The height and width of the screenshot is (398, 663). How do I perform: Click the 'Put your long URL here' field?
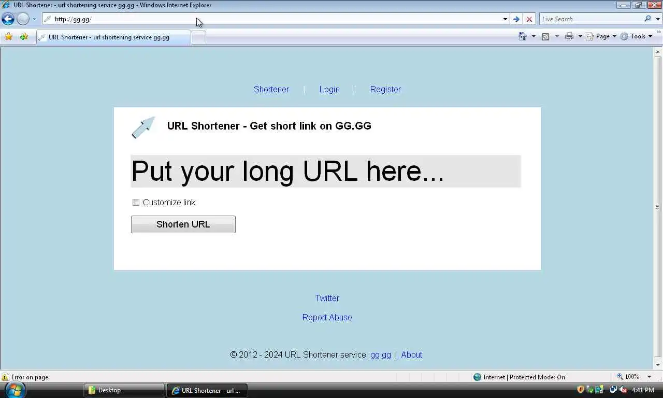(326, 171)
